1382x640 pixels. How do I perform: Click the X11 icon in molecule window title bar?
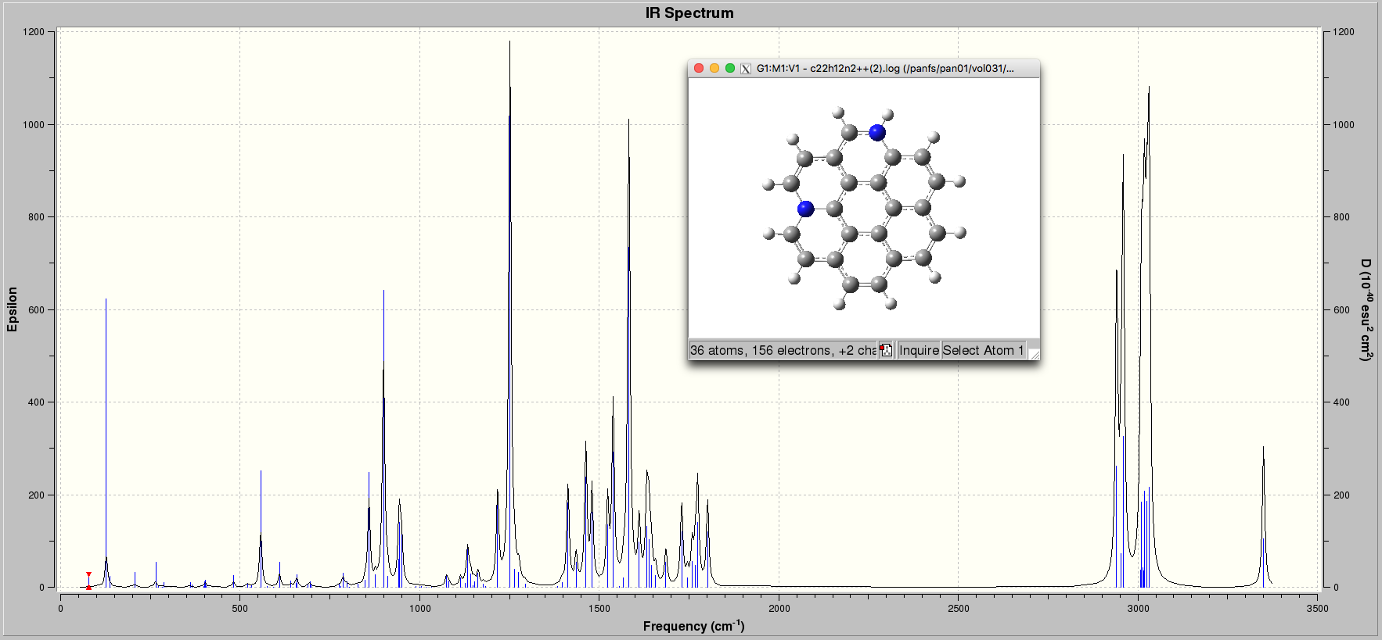(x=746, y=69)
